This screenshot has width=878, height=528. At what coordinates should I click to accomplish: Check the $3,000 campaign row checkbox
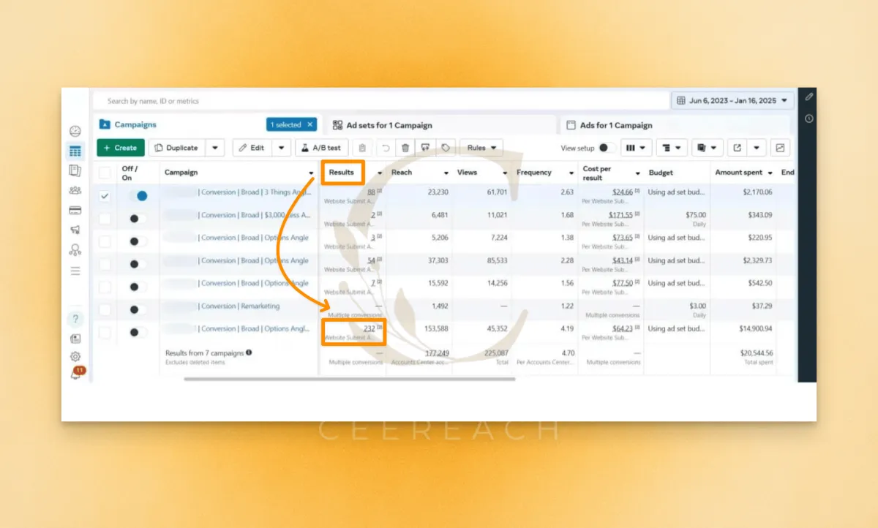pos(105,219)
